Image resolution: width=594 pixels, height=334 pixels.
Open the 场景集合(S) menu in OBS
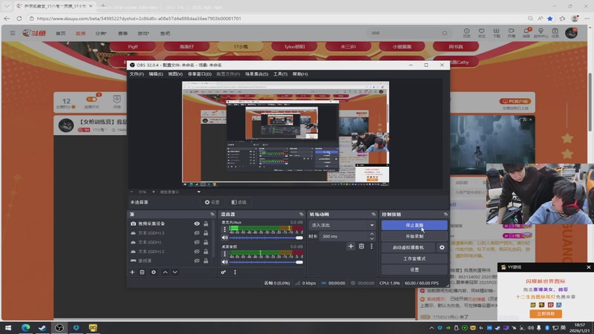256,74
